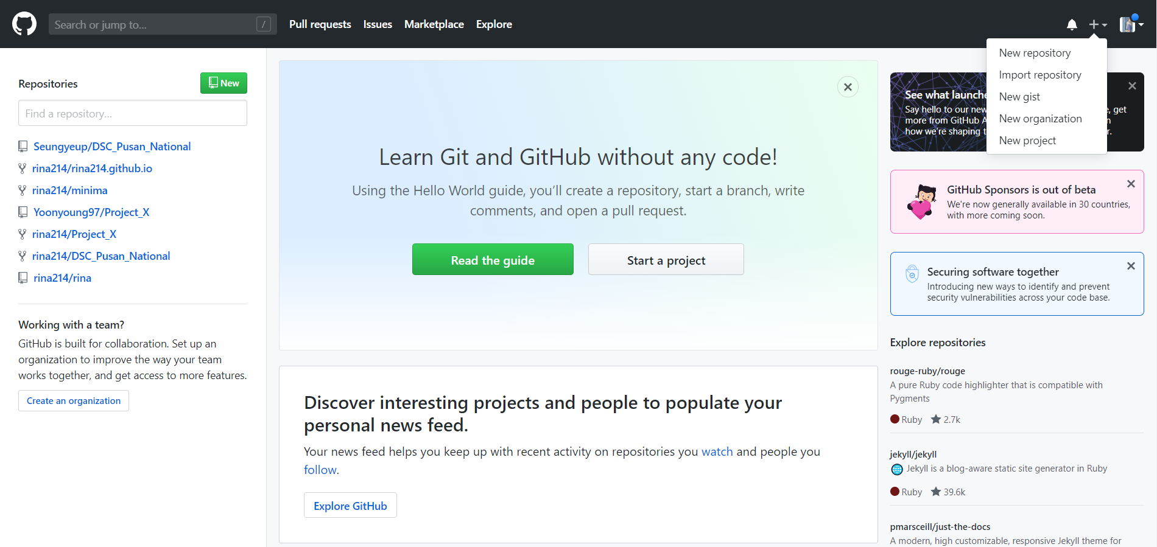Choose New gist in the menu
Viewport: 1157px width, 547px height.
pyautogui.click(x=1047, y=97)
